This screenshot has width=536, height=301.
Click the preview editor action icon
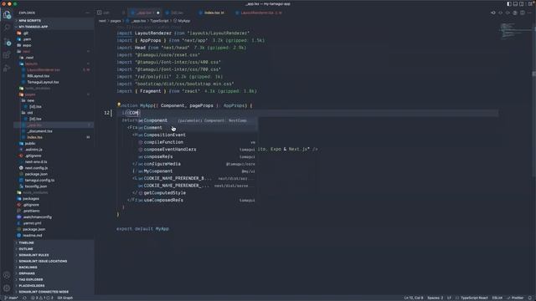[515, 13]
